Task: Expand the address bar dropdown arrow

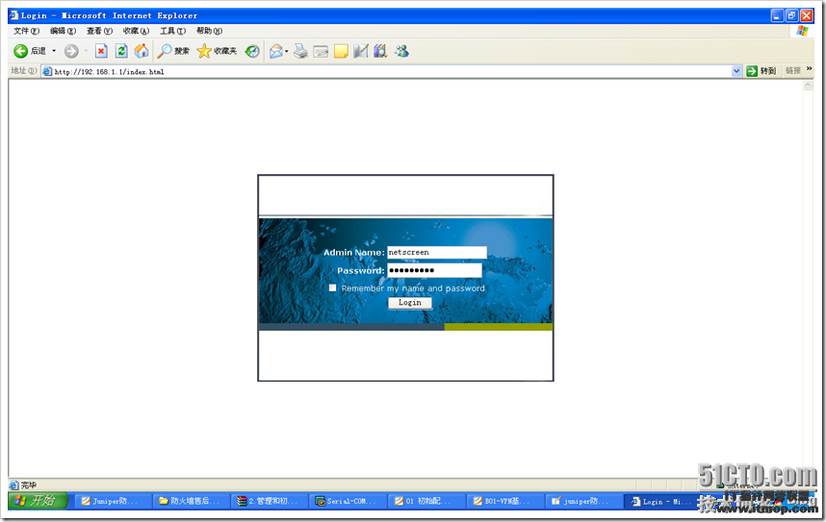Action: pos(736,71)
